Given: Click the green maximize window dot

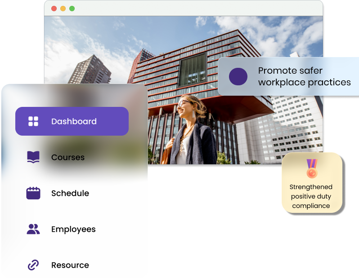Looking at the screenshot, I should click(72, 9).
